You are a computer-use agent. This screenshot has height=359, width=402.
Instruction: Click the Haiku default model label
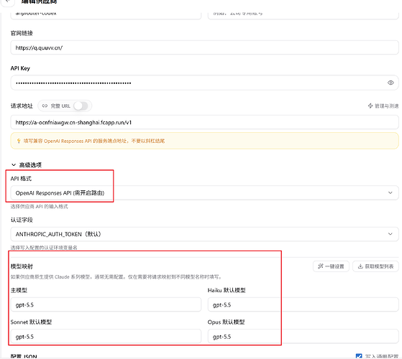click(227, 290)
